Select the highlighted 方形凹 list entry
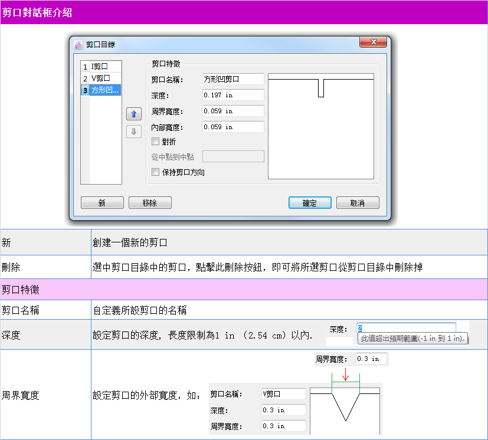Viewport: 488px width, 440px height. 105,90
